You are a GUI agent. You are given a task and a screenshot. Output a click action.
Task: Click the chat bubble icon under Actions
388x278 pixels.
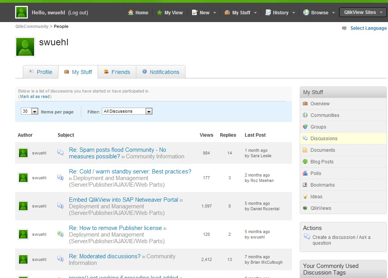click(x=307, y=237)
